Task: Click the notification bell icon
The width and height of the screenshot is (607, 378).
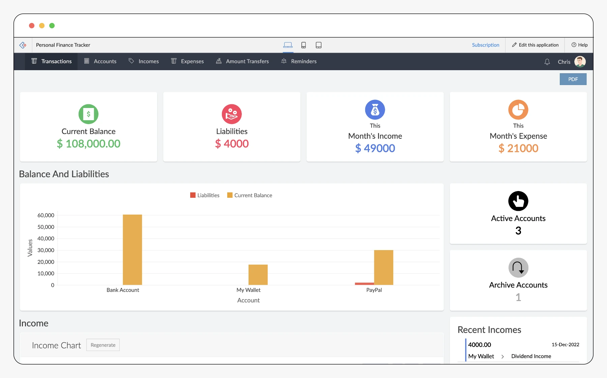Action: coord(547,62)
